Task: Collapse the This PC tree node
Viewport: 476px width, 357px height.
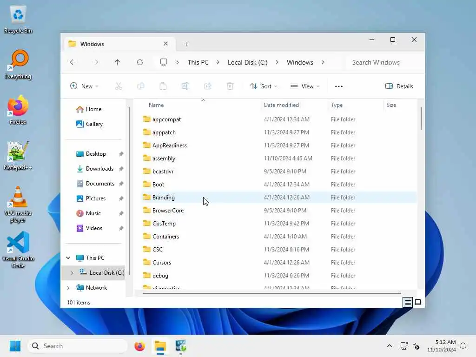Action: [68, 258]
